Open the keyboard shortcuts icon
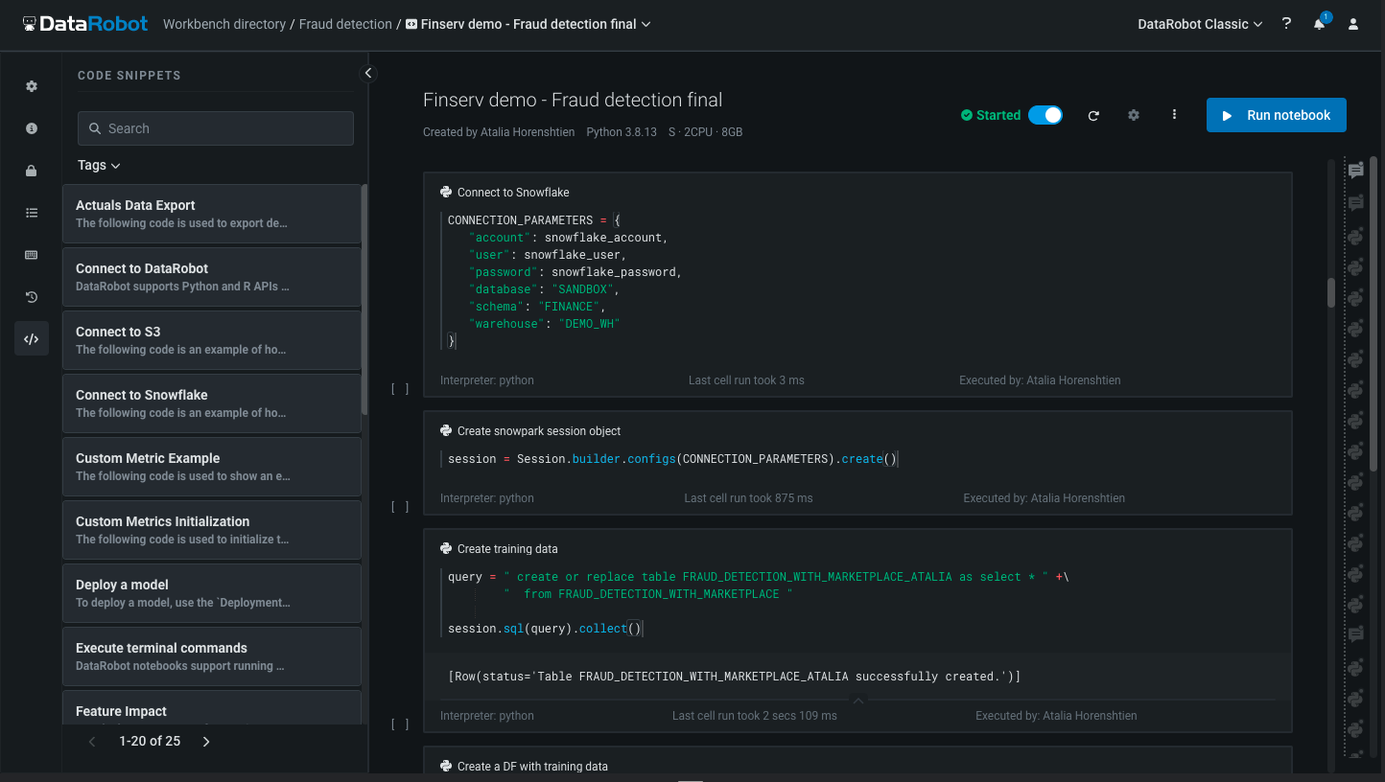 (32, 254)
